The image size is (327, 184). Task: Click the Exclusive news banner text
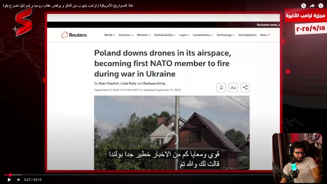click(x=268, y=25)
